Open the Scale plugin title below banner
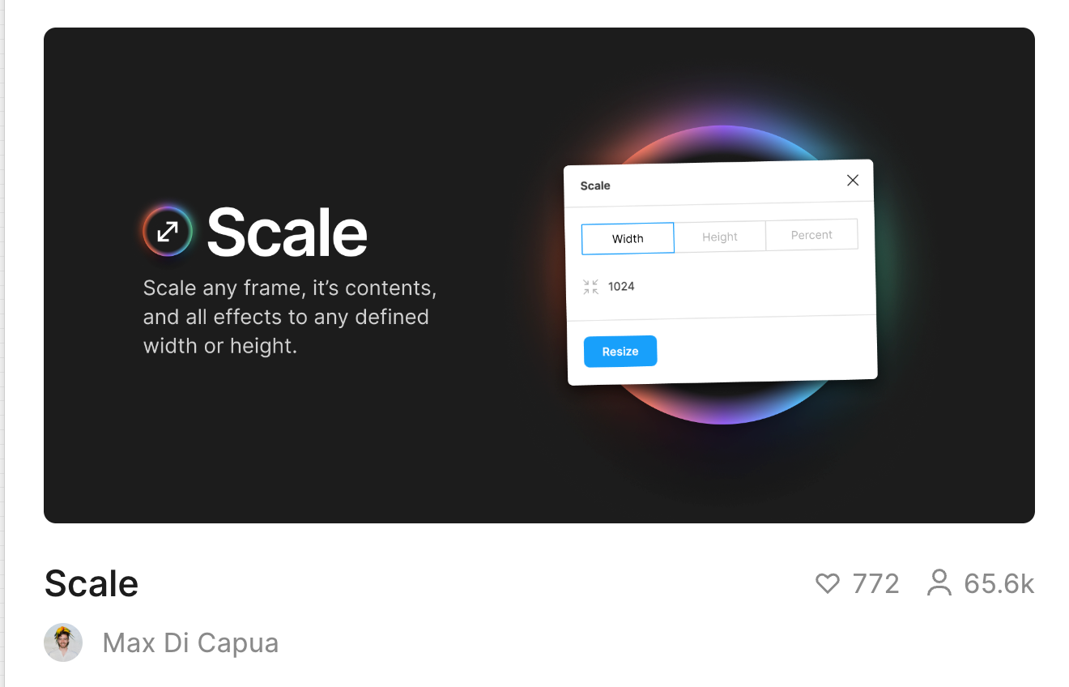 (x=92, y=583)
